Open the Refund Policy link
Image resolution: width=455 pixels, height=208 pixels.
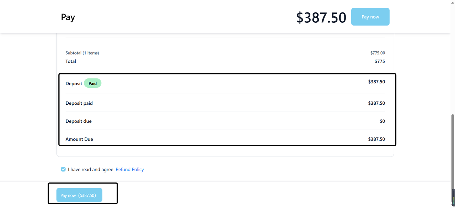tap(130, 170)
